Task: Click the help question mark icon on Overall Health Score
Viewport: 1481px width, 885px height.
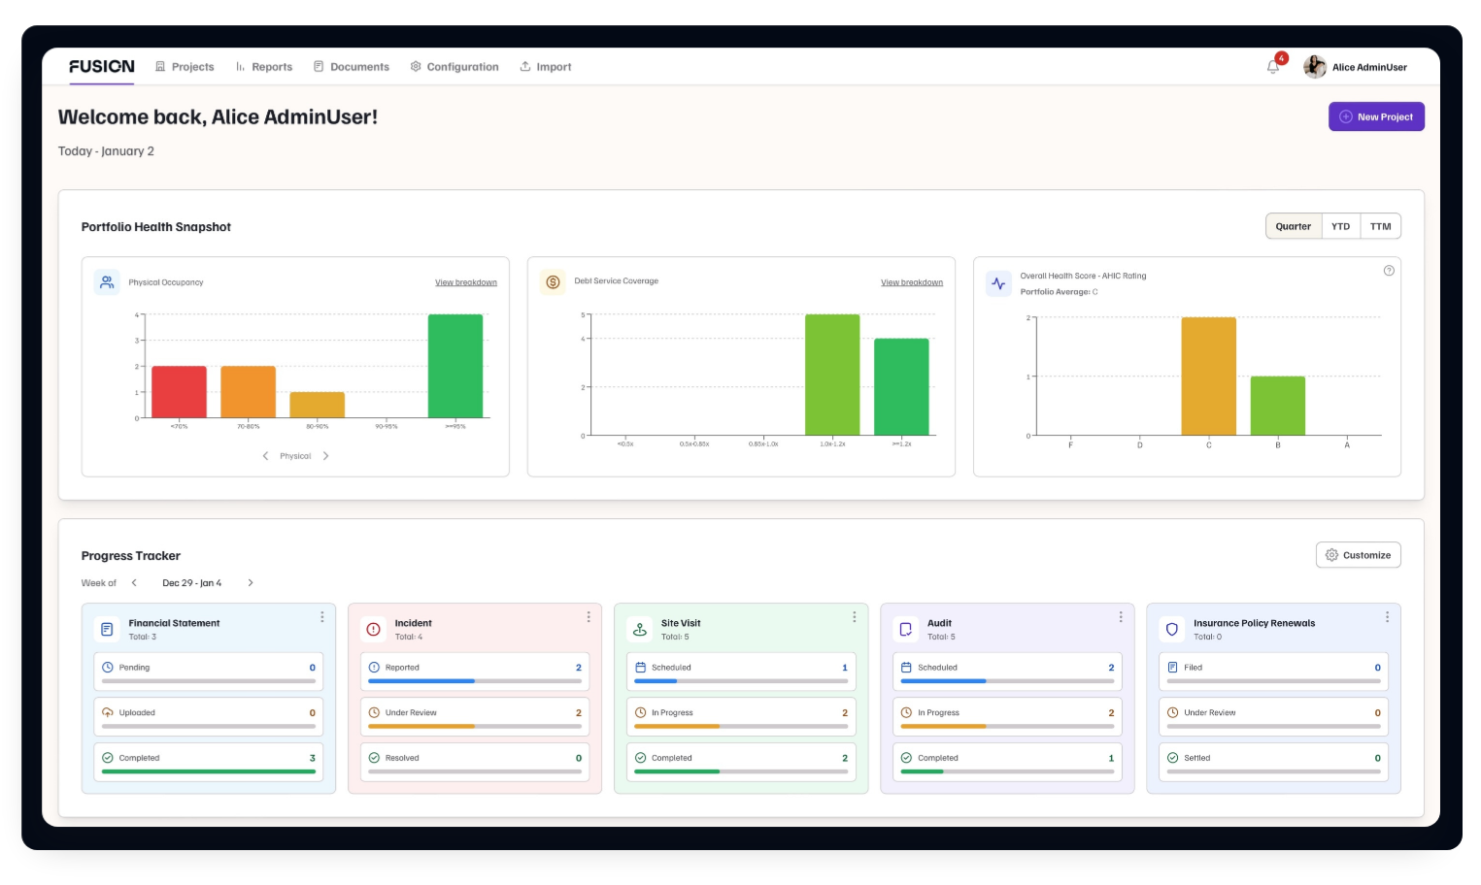Action: 1389,271
